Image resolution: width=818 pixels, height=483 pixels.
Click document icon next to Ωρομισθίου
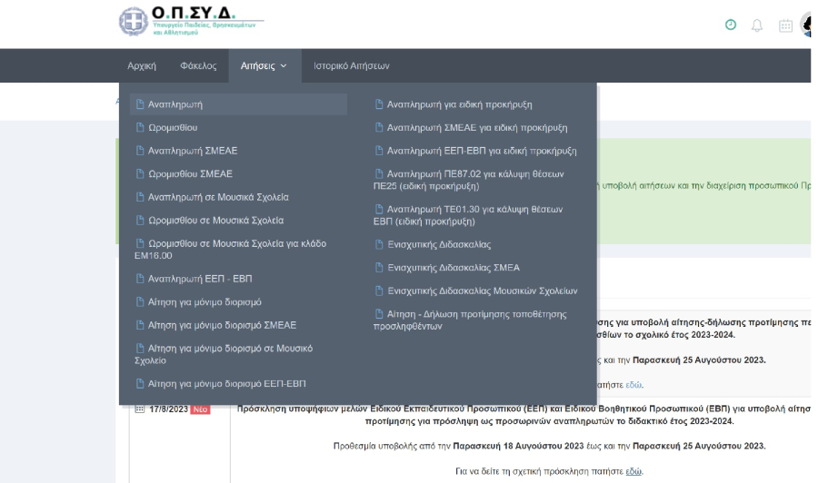point(139,128)
